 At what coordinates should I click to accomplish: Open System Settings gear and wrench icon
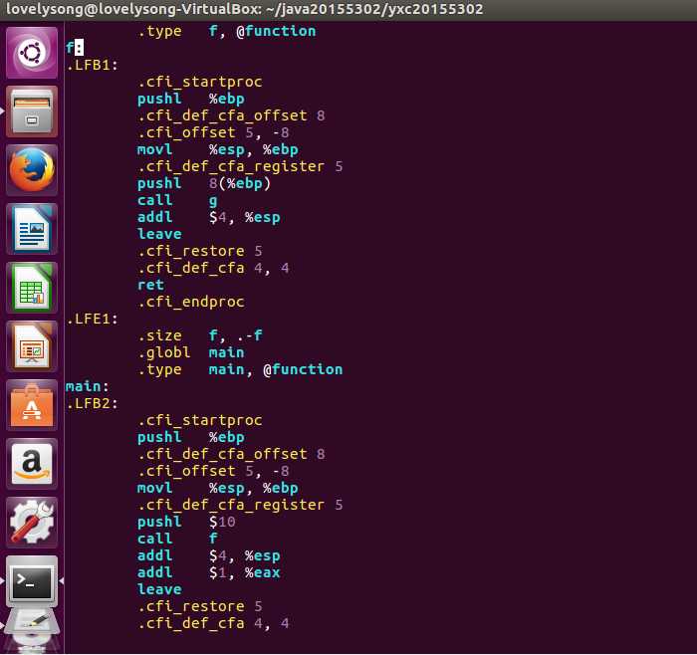[32, 523]
